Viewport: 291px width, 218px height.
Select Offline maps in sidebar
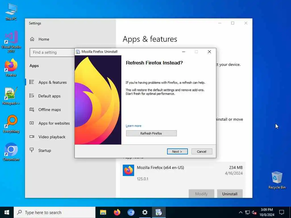49,110
